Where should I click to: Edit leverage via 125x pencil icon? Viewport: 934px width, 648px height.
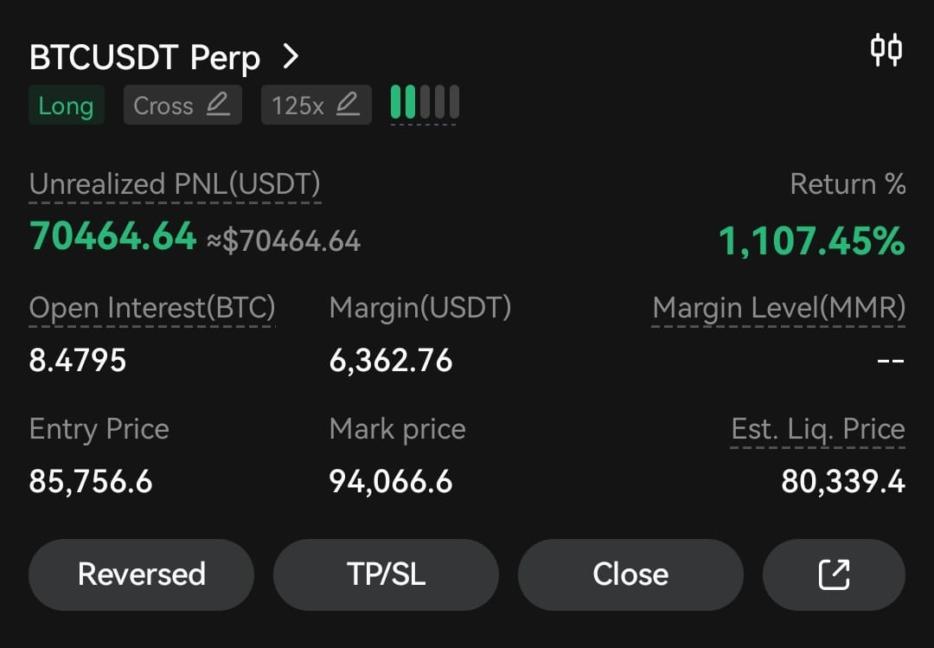pos(348,105)
